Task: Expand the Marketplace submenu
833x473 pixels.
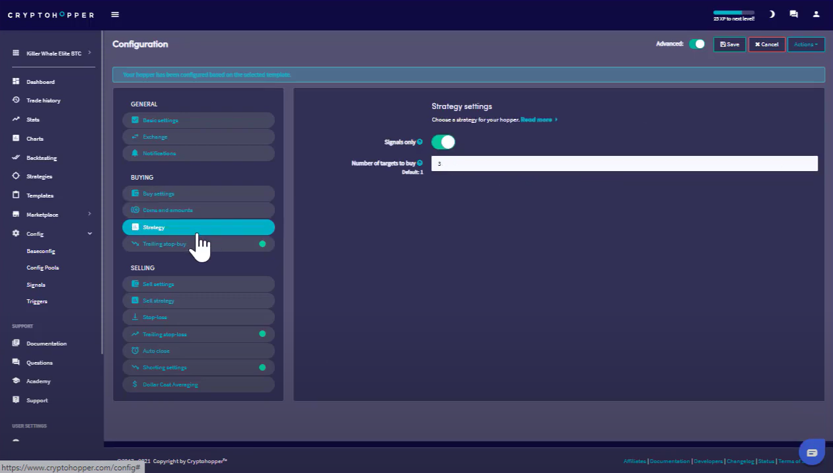Action: [89, 214]
